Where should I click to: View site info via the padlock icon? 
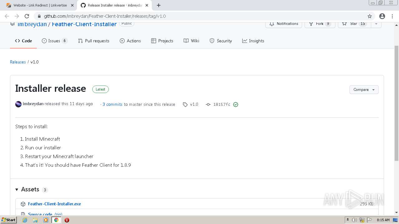click(39, 16)
